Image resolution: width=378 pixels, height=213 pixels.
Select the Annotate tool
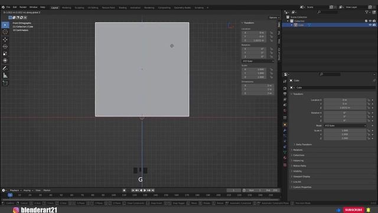pos(5,69)
